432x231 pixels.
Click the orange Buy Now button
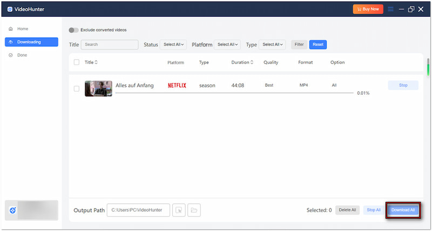368,9
